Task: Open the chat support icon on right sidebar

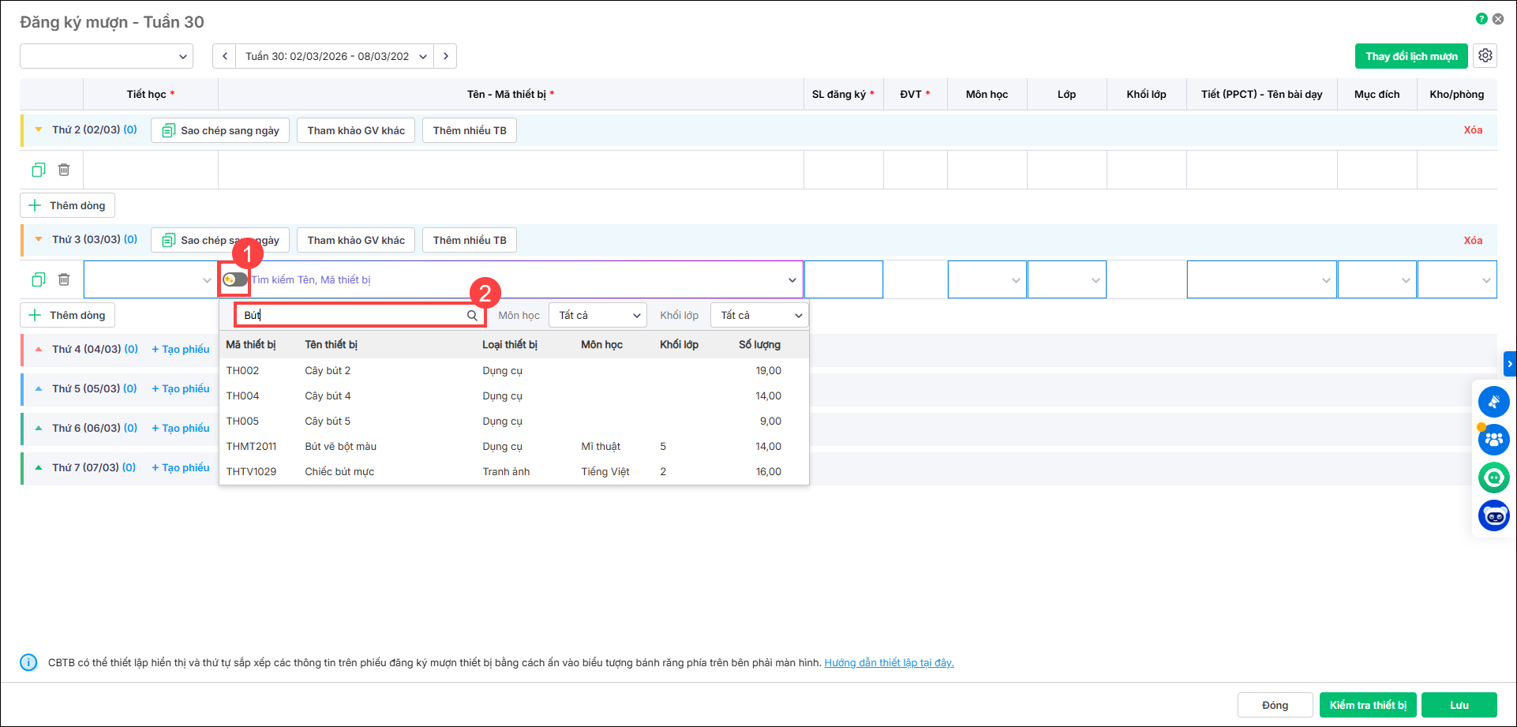Action: 1493,478
